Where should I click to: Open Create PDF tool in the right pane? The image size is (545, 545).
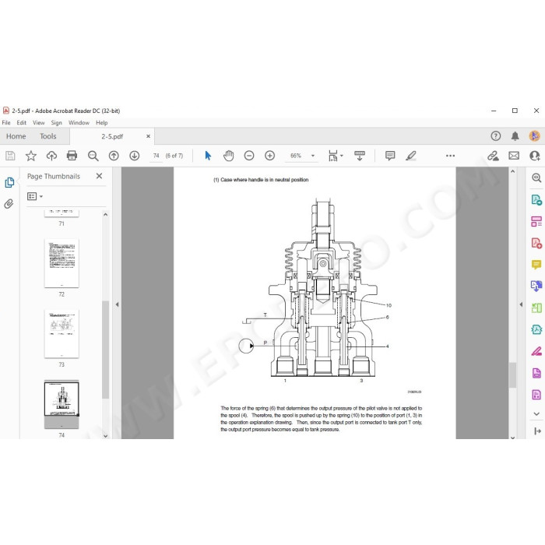536,243
